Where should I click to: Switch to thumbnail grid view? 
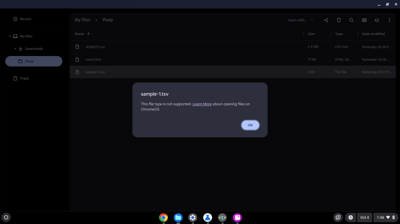click(364, 20)
